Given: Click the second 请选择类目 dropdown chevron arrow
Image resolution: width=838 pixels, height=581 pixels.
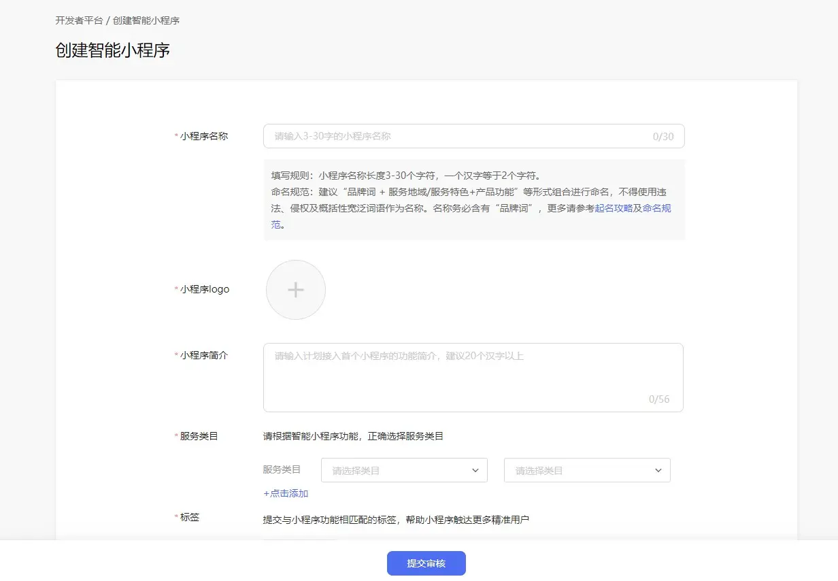Looking at the screenshot, I should (x=658, y=470).
